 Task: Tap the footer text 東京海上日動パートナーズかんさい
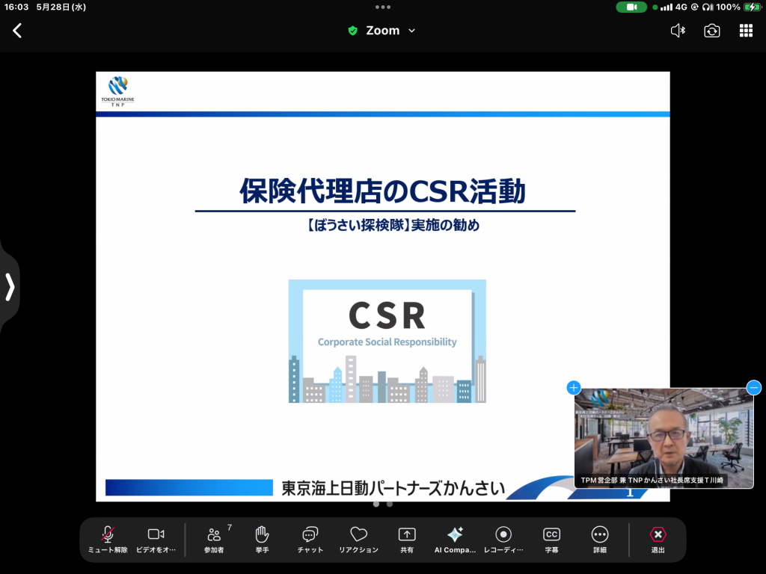coord(393,488)
